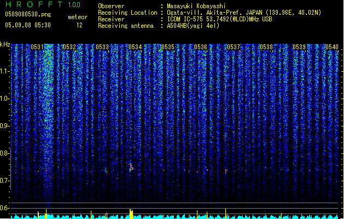Select the version number 1.00
The image size is (344, 219).
click(x=74, y=4)
